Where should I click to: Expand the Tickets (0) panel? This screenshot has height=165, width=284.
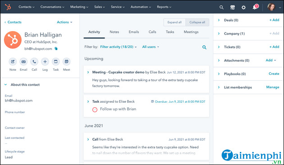point(219,47)
